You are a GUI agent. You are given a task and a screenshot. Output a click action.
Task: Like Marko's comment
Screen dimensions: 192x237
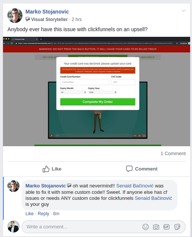point(30,214)
